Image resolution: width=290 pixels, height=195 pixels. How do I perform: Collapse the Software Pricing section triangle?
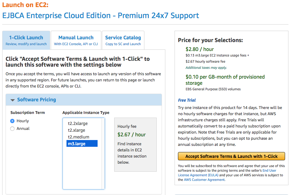[13, 100]
